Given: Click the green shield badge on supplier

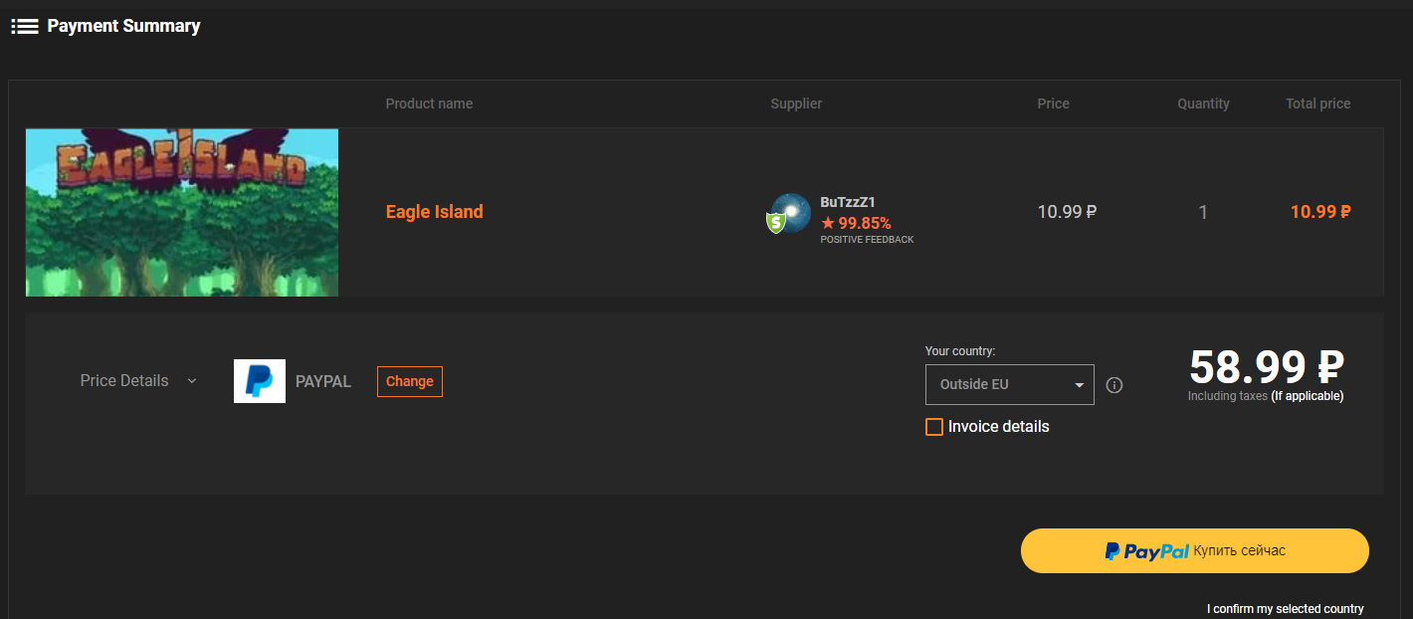Looking at the screenshot, I should (775, 223).
